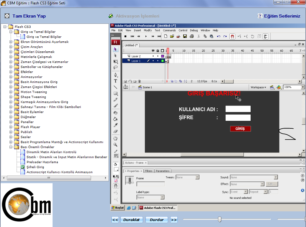This screenshot has width=306, height=227.
Task: Select the Paint Bucket tool
Action: pyautogui.click(x=115, y=119)
